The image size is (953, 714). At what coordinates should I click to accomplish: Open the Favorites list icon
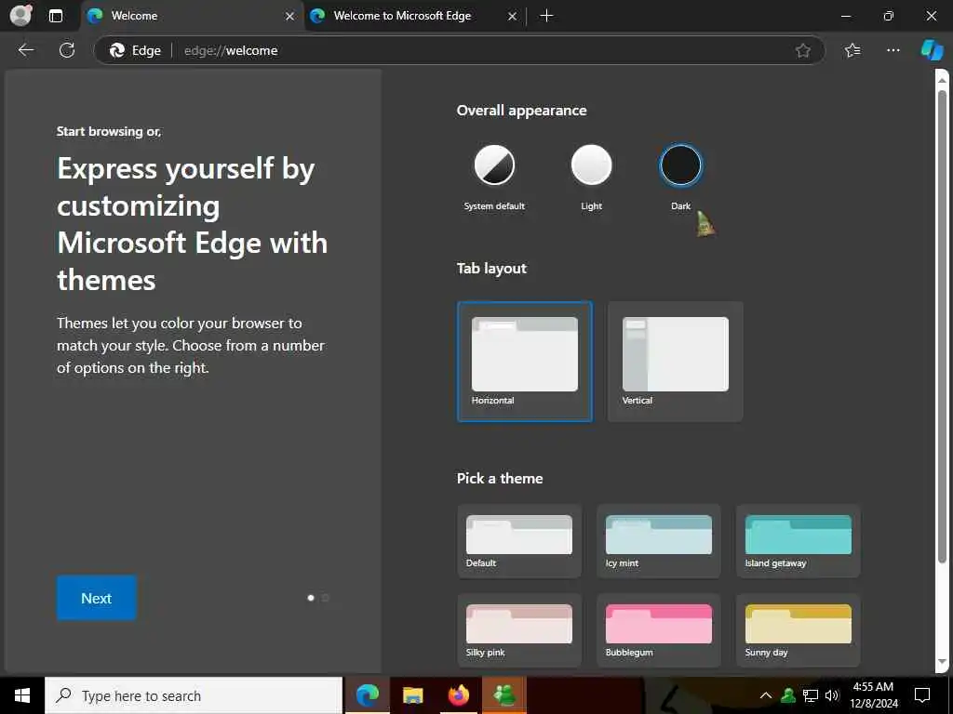pos(852,50)
